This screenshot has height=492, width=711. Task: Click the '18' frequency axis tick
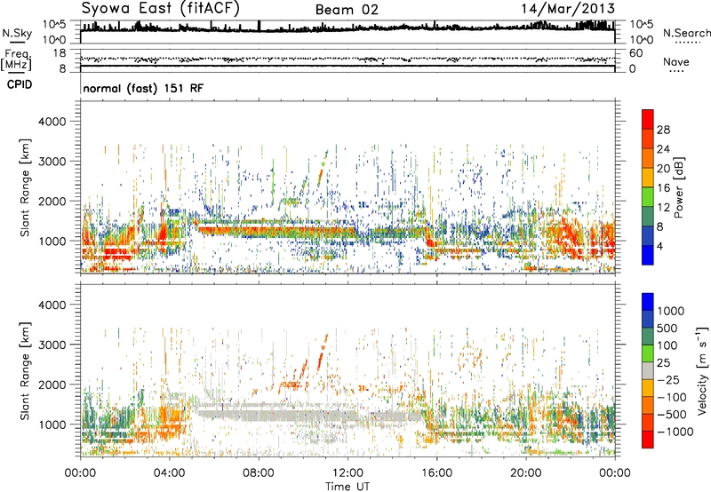point(60,53)
